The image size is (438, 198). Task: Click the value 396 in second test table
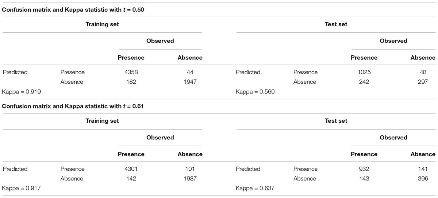point(423,179)
